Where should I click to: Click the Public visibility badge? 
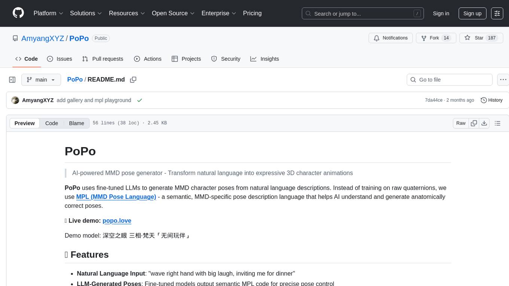tap(101, 38)
